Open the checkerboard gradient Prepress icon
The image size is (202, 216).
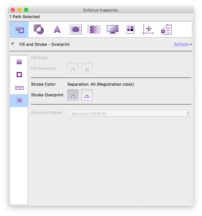pos(94,29)
